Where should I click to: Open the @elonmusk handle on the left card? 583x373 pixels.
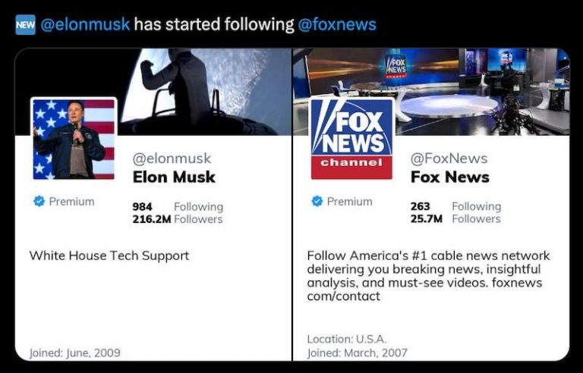172,158
